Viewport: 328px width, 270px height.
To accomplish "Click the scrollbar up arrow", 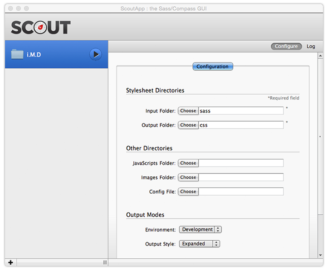I will pyautogui.click(x=320, y=56).
